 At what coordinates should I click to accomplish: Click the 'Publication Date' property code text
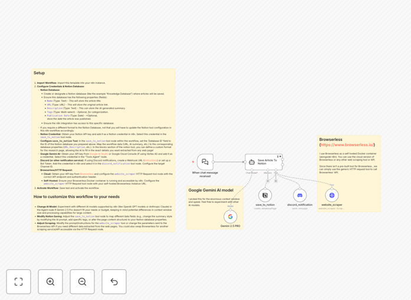click(58, 116)
